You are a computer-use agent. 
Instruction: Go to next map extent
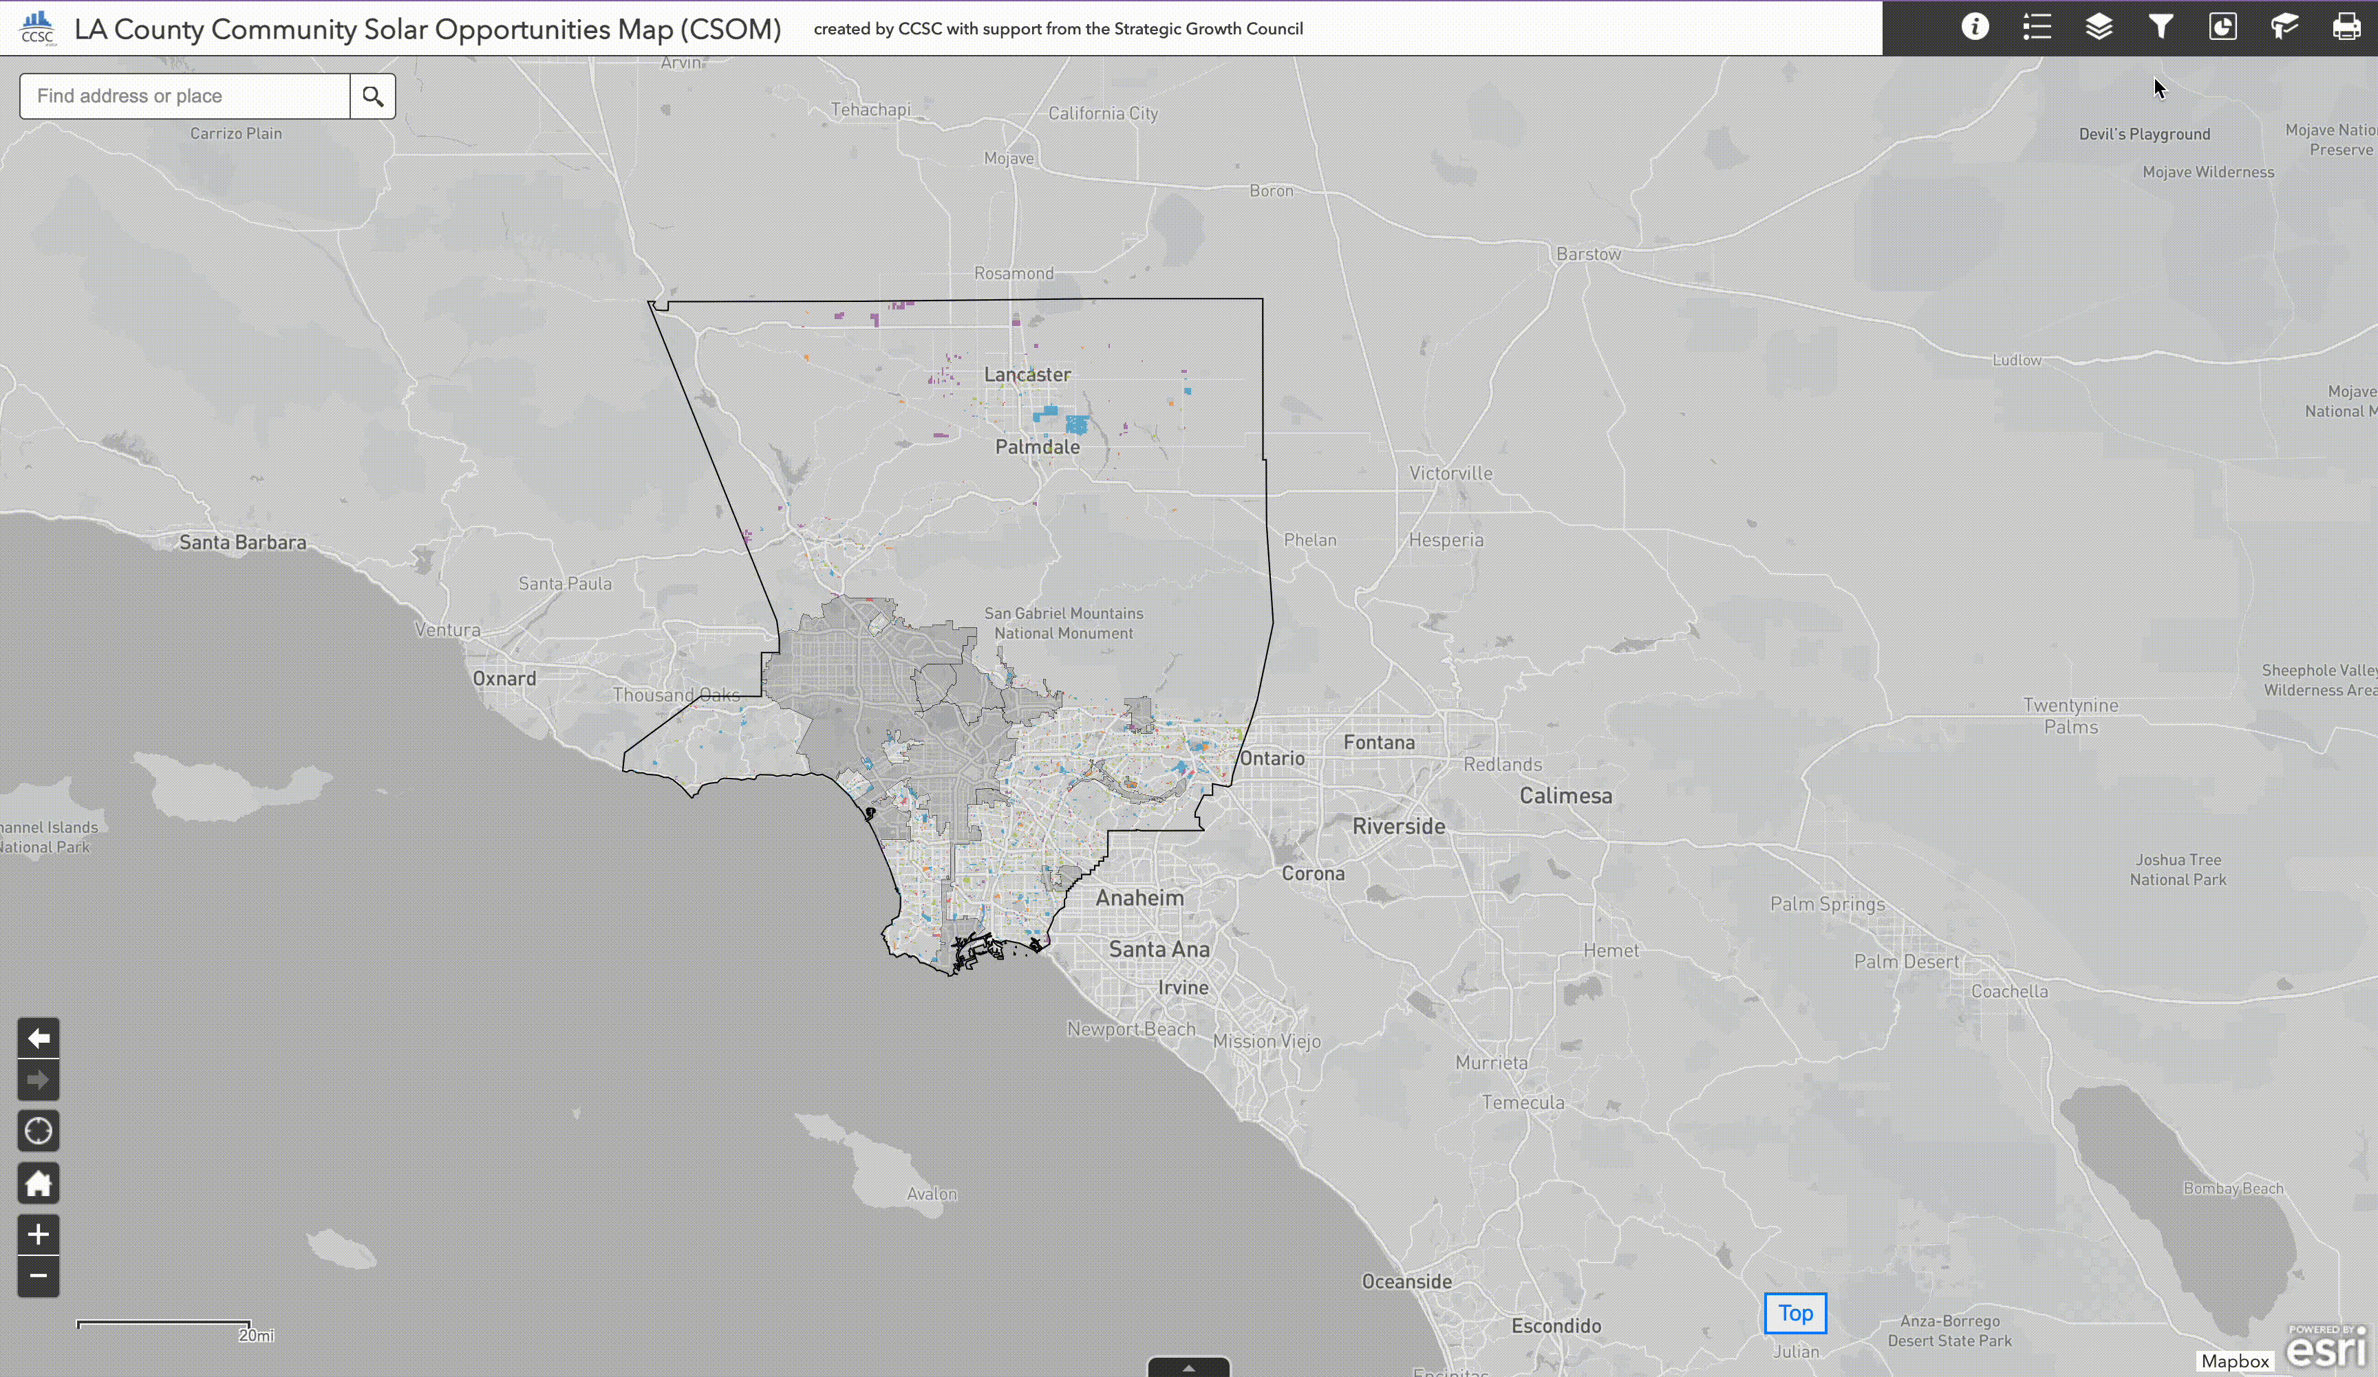tap(39, 1080)
